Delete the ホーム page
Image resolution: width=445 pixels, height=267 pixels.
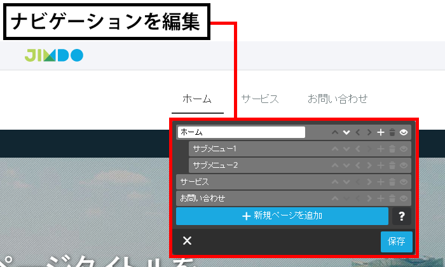coord(392,132)
